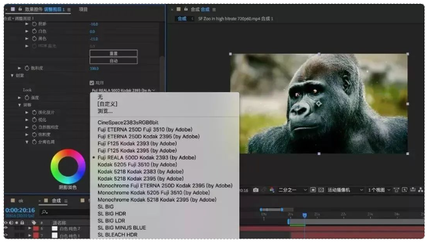Click the timeline icon in viewer bar
The image size is (429, 242).
tap(413, 190)
